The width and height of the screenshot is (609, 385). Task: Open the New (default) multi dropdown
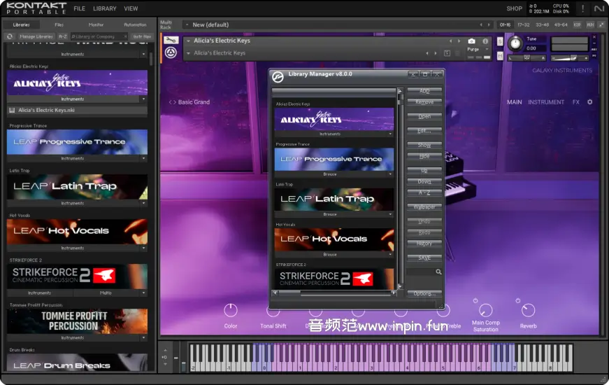pyautogui.click(x=187, y=24)
